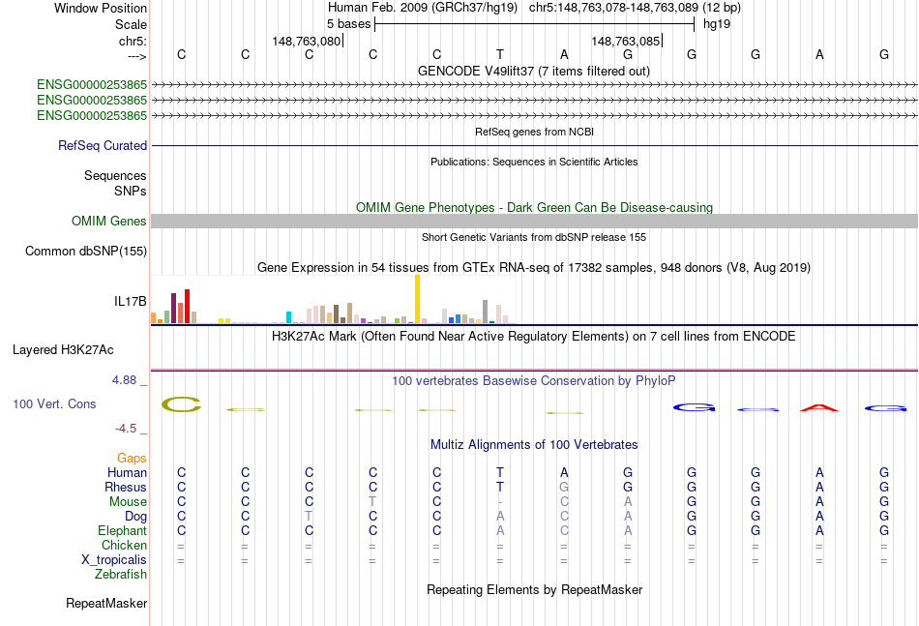Click the RefSeq Curated track label
This screenshot has height=626, width=919.
click(x=103, y=145)
